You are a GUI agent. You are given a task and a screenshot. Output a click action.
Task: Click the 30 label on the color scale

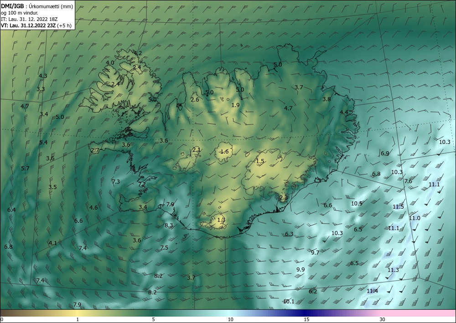coord(383,319)
